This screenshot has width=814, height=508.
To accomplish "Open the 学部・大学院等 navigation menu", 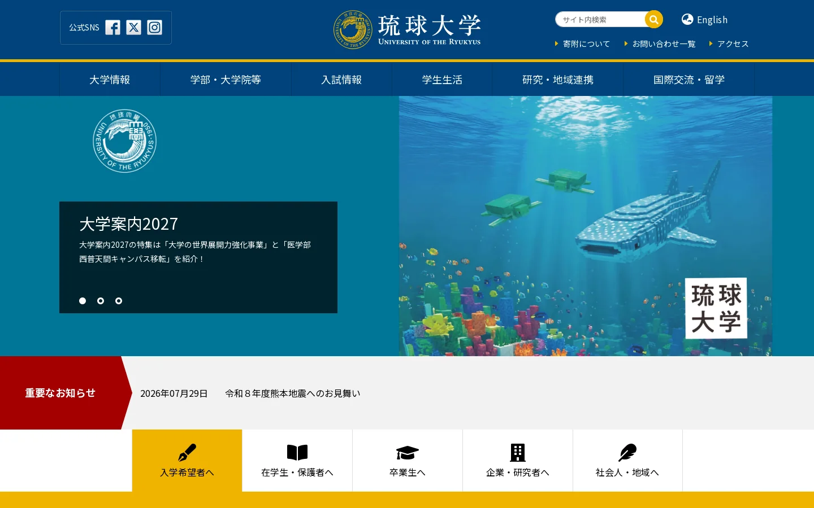I will [x=226, y=80].
